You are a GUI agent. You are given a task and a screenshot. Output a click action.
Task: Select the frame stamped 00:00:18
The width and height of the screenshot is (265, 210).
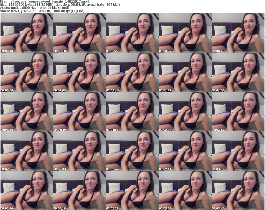(80, 33)
